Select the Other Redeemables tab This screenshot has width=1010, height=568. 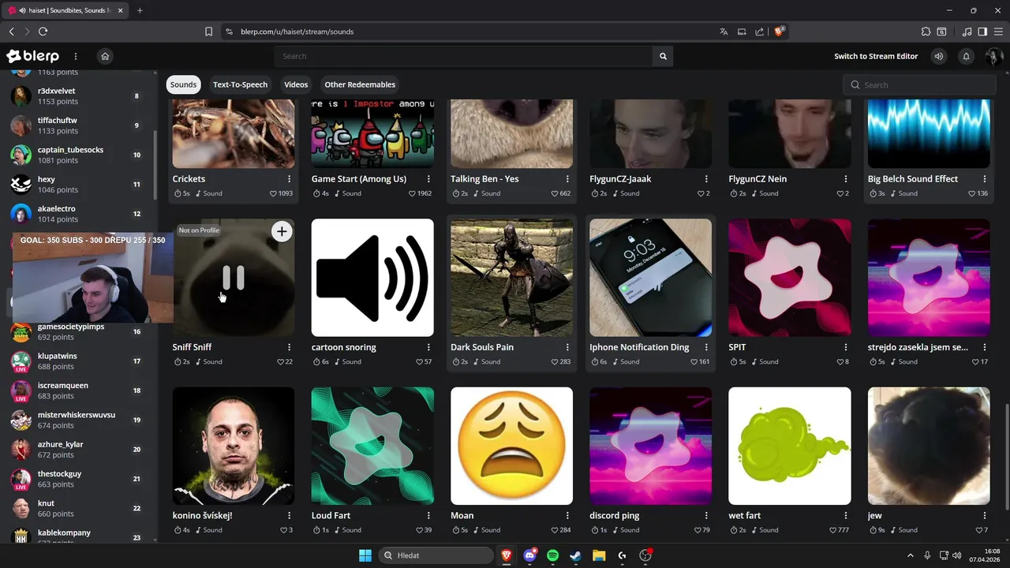(x=360, y=84)
